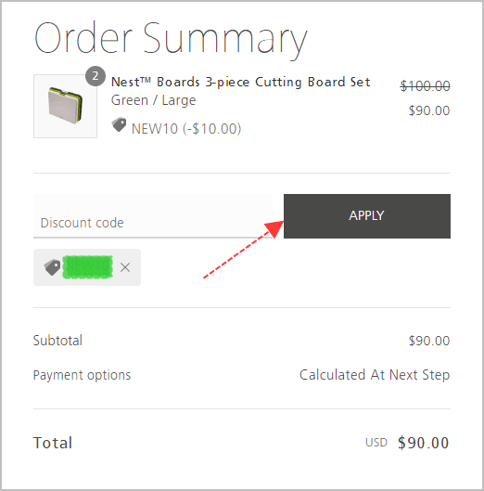Click the Green / Large variant text
484x491 pixels.
click(x=153, y=100)
